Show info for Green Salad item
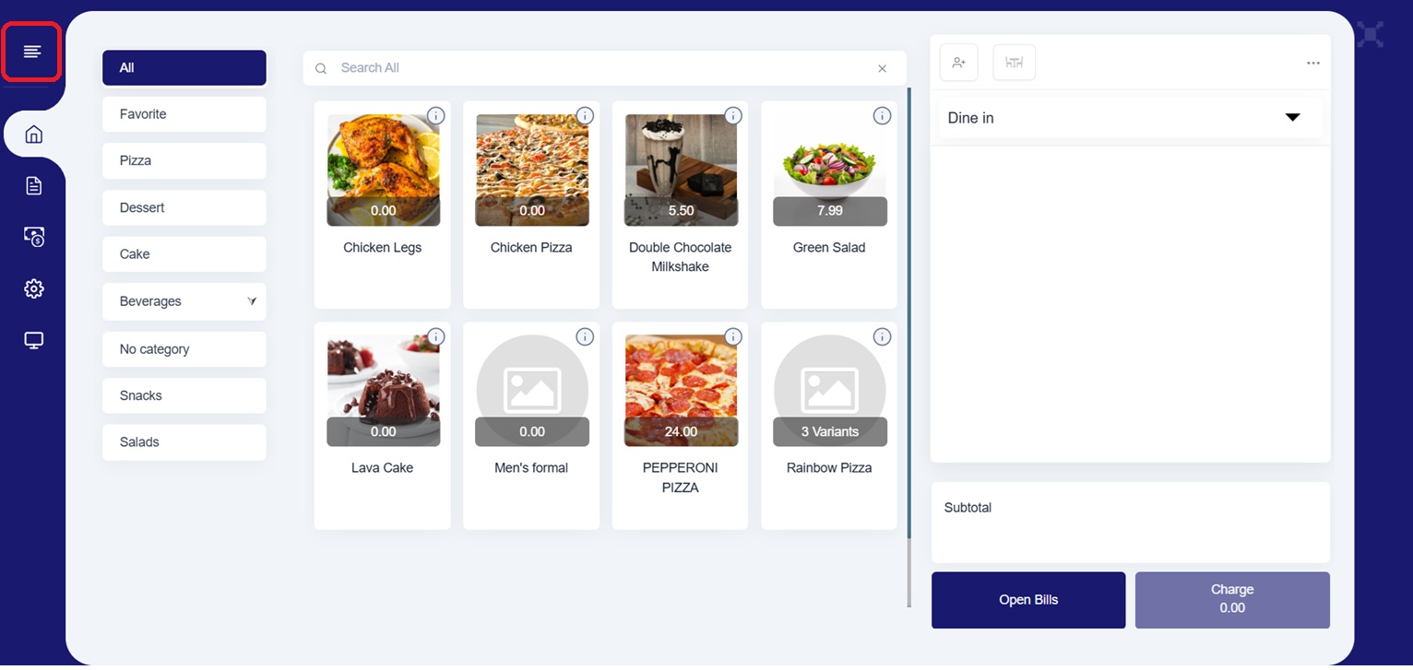1413x670 pixels. [882, 116]
